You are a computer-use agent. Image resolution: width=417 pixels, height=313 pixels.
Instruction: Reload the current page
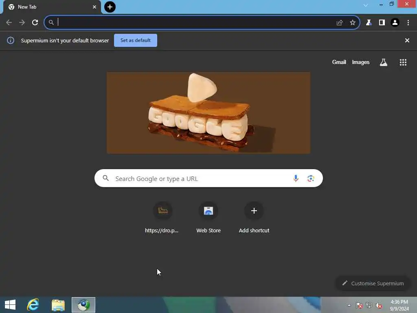[35, 23]
